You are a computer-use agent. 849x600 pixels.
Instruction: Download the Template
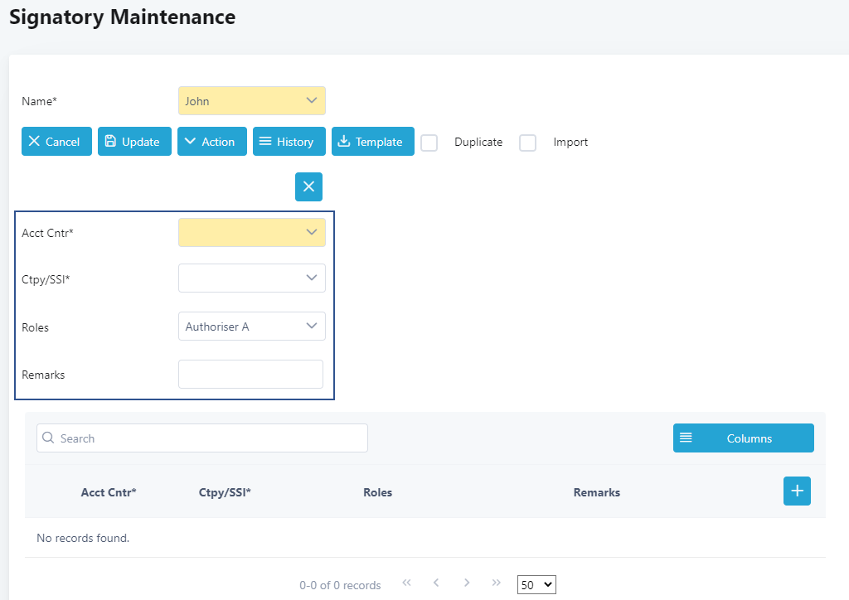coord(373,141)
